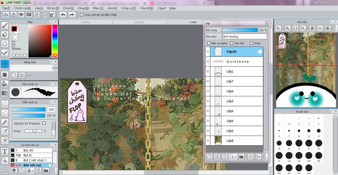Add a new layer in Lớp panel
This screenshot has height=175, width=338.
[x=210, y=157]
